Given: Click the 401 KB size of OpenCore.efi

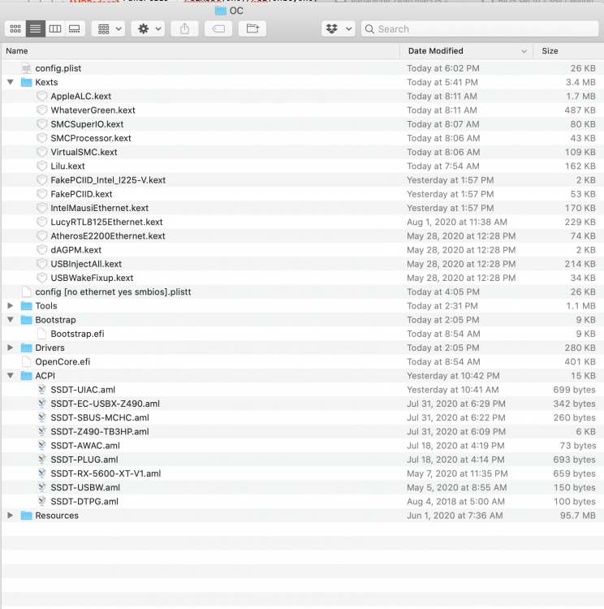Looking at the screenshot, I should (x=580, y=361).
